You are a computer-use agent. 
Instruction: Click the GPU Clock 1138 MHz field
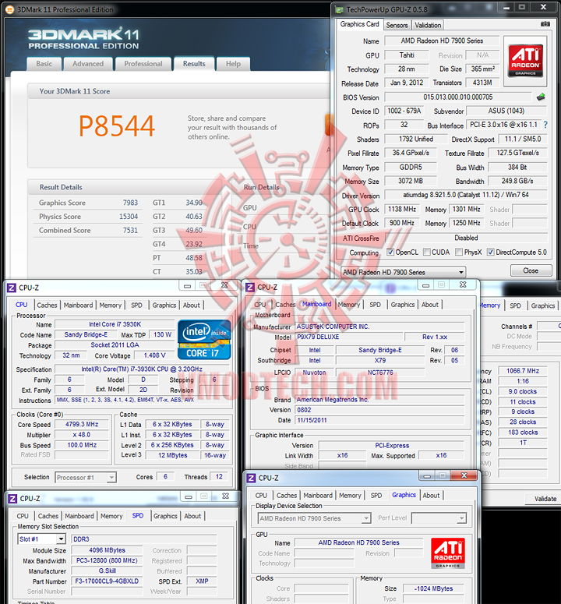click(x=402, y=209)
